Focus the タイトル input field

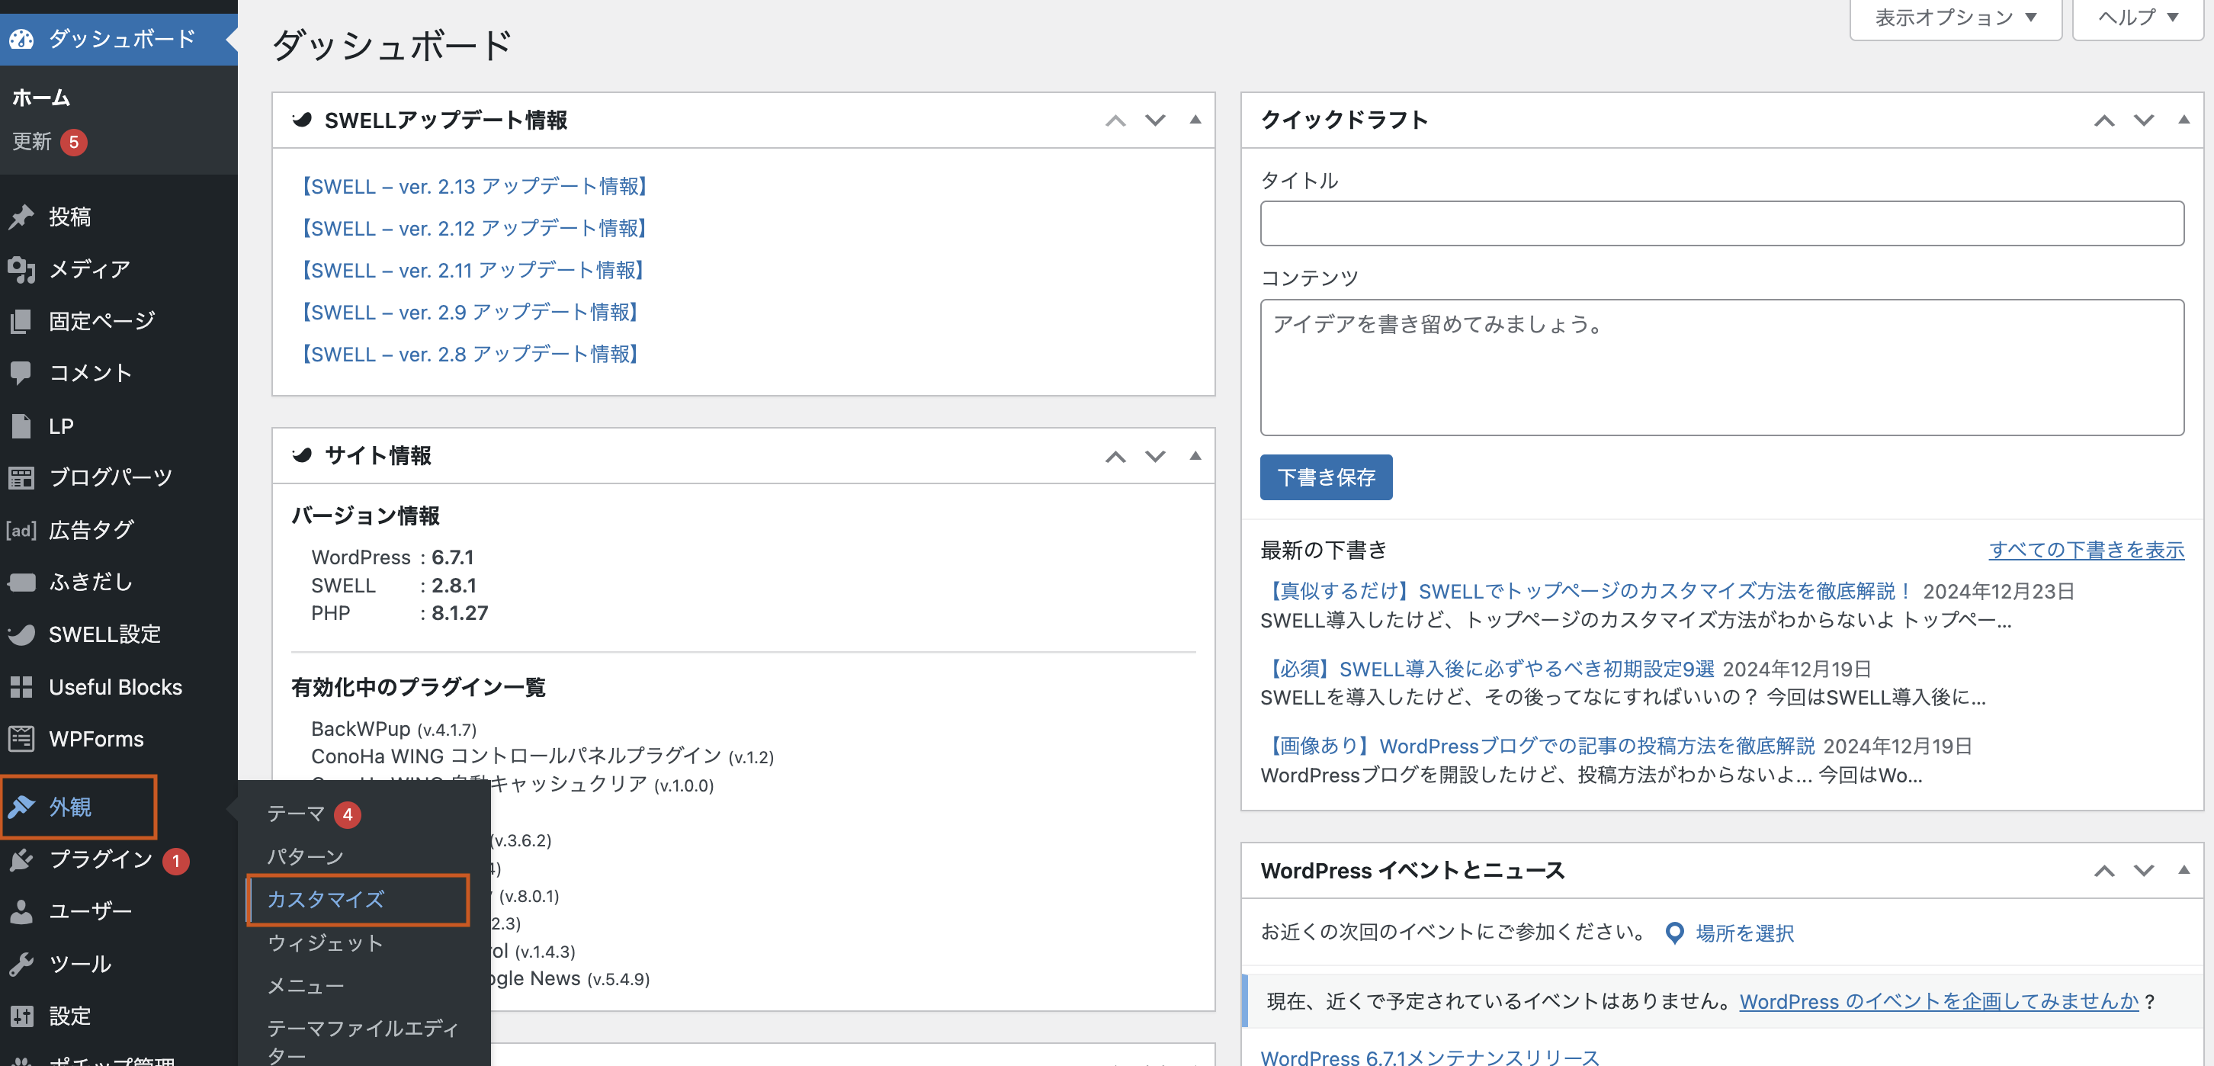tap(1721, 223)
